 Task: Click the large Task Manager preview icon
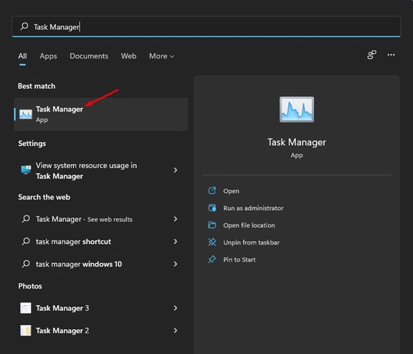(x=297, y=111)
